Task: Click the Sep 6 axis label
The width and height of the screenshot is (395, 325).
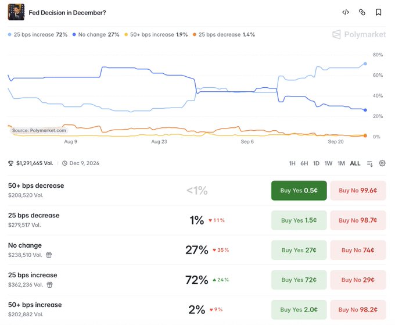Action: (247, 142)
